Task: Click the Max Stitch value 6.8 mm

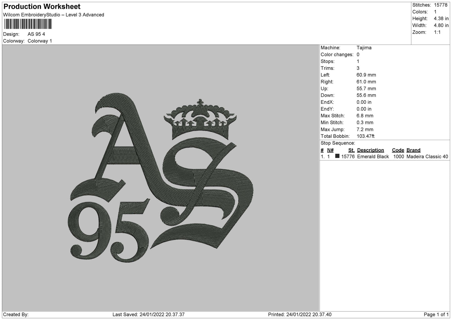Action: pyautogui.click(x=365, y=116)
